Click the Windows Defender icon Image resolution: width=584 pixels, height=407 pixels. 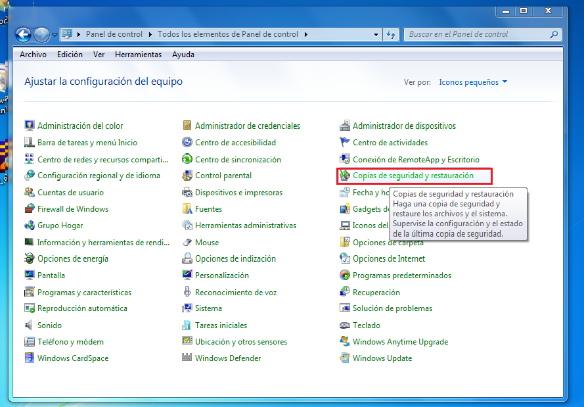(x=187, y=358)
